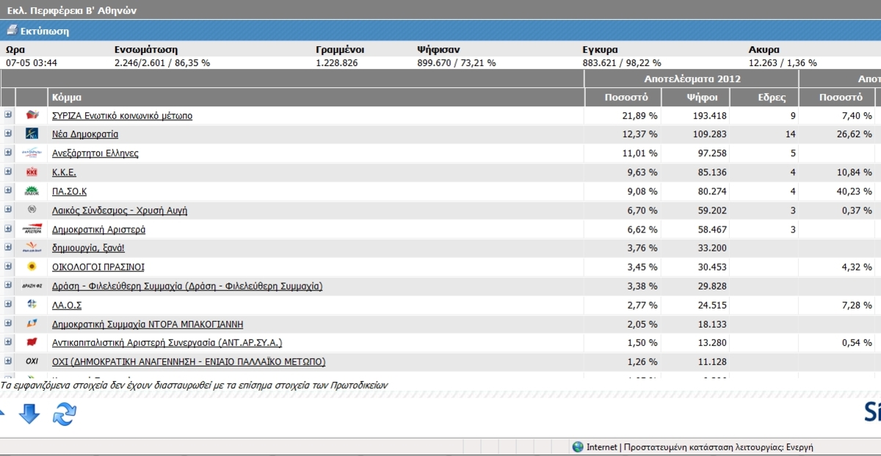This screenshot has height=456, width=881.
Task: Open Δημοκρατική Συμμαχία ΝΤΟΡΑ ΜΠΑΚΟΓΙΑΝΝΗ link
Action: 148,324
